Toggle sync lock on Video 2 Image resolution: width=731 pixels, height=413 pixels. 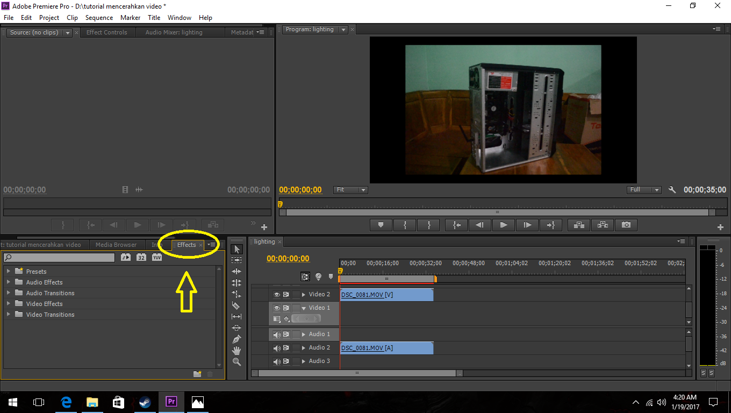(286, 294)
